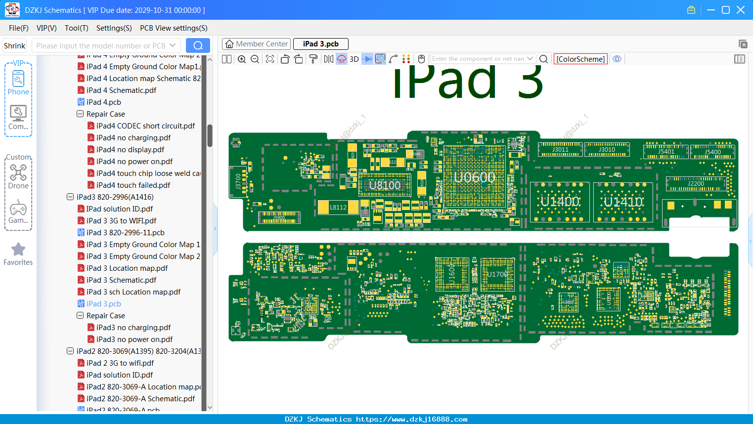Select the Game console category icon

coord(18,212)
